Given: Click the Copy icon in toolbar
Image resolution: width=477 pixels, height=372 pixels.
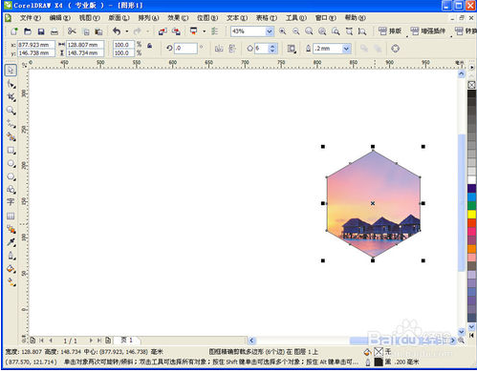Looking at the screenshot, I should [x=86, y=31].
